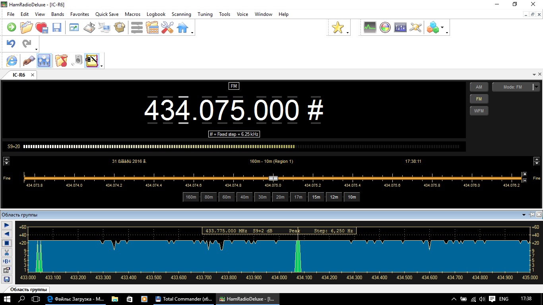Click the blue undo arrow
This screenshot has height=305, width=543.
pos(11,44)
